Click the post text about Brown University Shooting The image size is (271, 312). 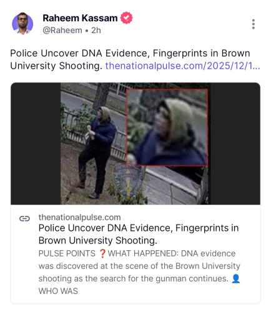(130, 59)
